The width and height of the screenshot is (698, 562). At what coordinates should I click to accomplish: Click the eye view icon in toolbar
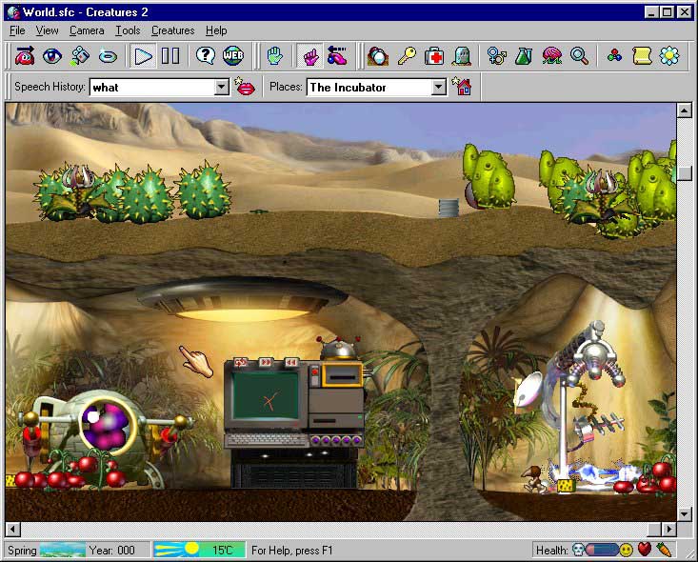[x=52, y=56]
